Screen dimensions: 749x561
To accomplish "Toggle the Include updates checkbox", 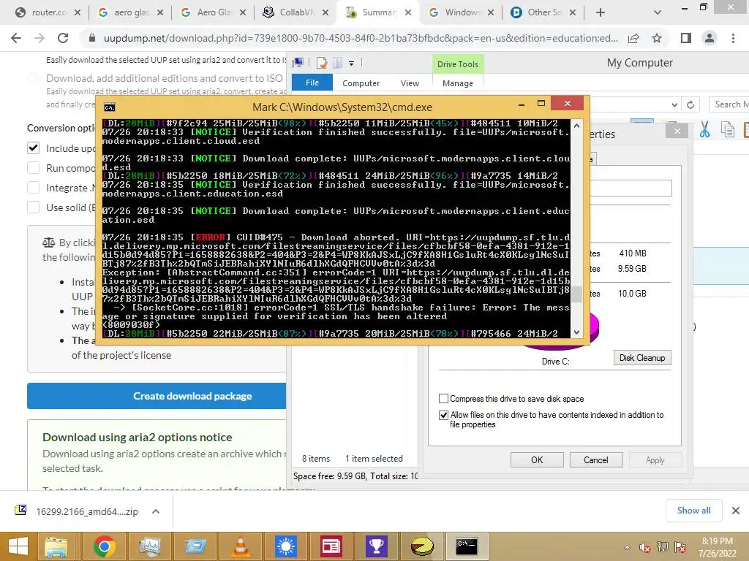I will [33, 148].
